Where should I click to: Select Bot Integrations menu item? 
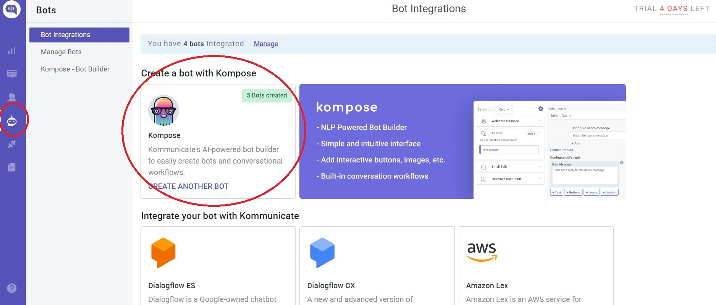(79, 35)
